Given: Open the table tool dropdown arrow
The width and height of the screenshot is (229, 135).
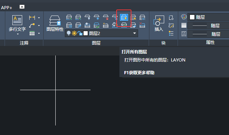Looking at the screenshot, I should click(39, 33).
